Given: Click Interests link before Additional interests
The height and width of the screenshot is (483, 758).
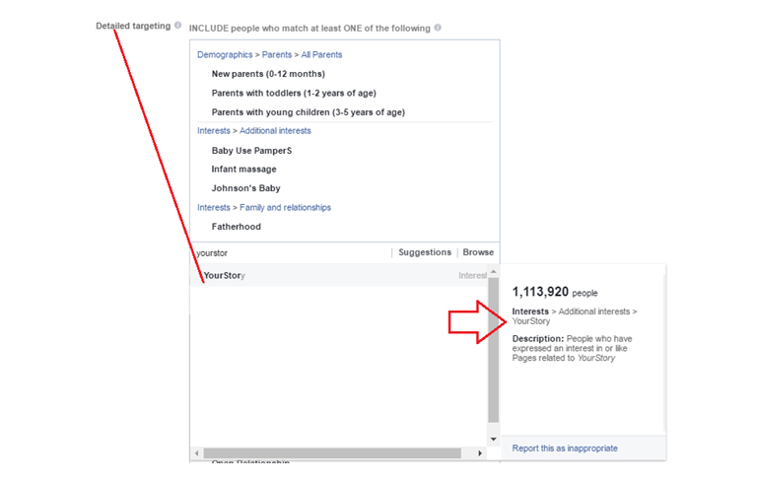Looking at the screenshot, I should point(214,130).
